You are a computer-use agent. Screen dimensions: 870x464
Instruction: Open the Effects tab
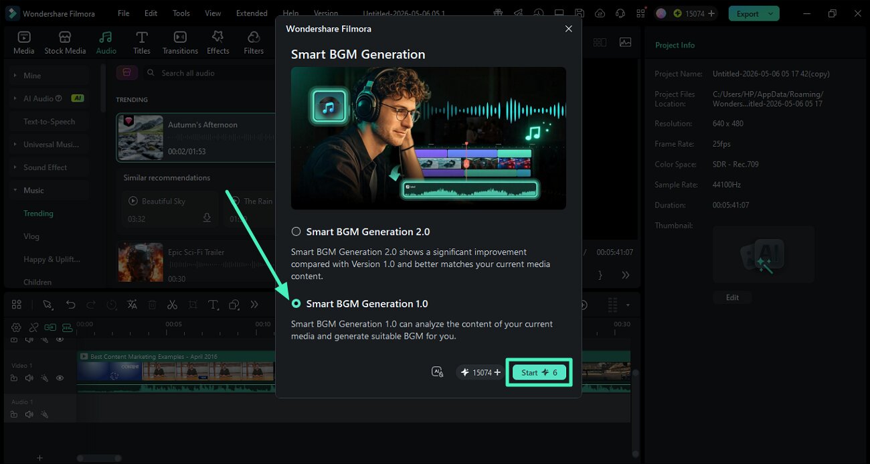click(217, 42)
